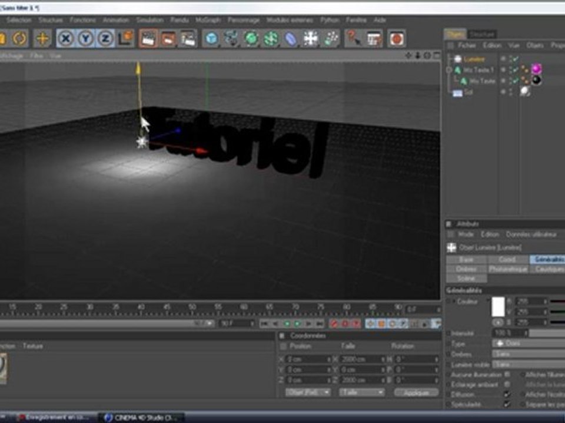Switch to Structure tab in object manager
Image resolution: width=565 pixels, height=423 pixels.
(482, 34)
